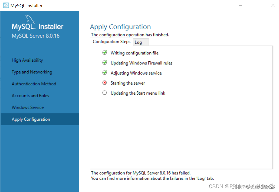Click the red error icon beside Starting the server
279x192 pixels.
tap(105, 83)
